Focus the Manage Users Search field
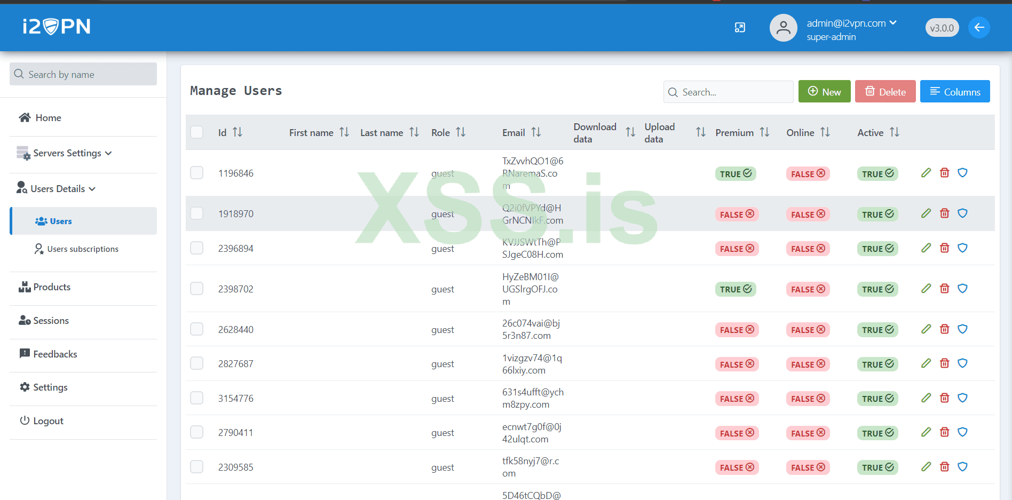 (728, 92)
